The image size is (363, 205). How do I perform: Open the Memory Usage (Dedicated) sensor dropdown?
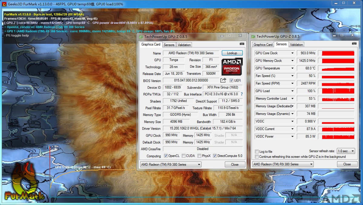point(293,106)
